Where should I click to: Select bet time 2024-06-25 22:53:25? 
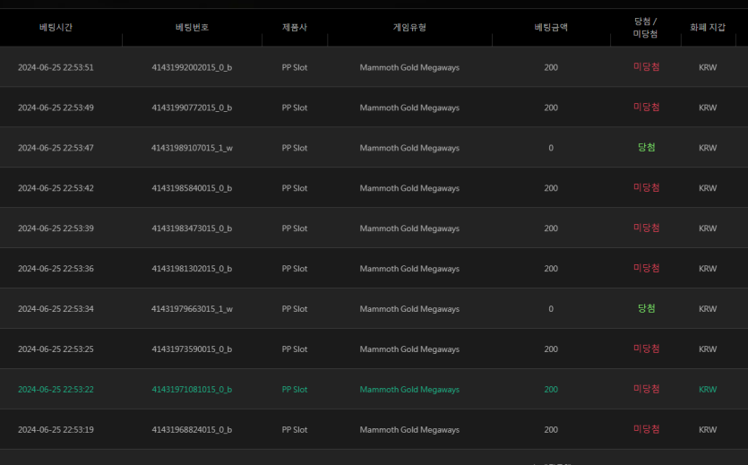tap(56, 349)
